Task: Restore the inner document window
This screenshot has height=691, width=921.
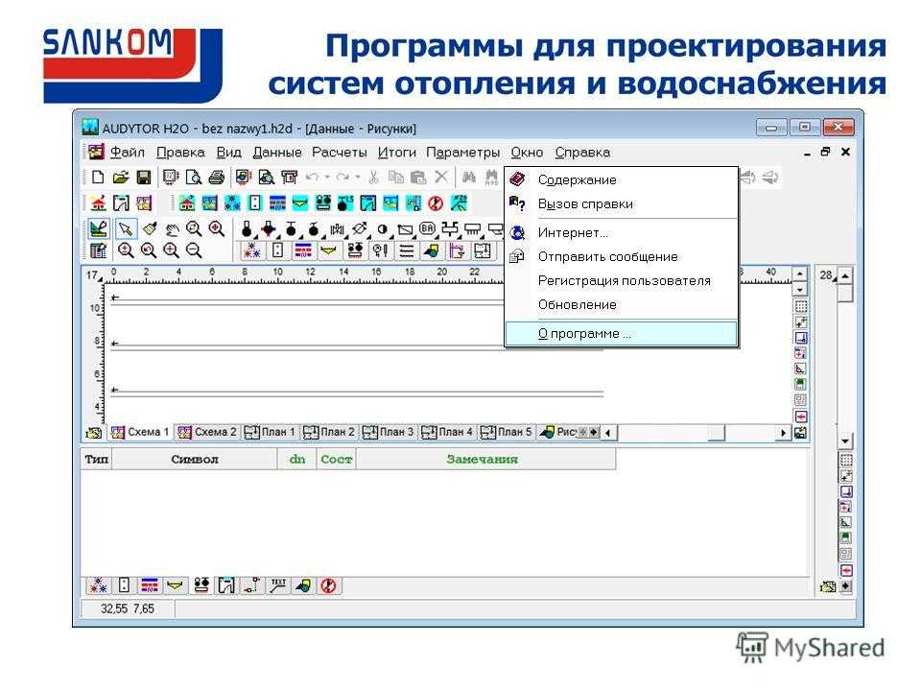Action: (x=825, y=152)
